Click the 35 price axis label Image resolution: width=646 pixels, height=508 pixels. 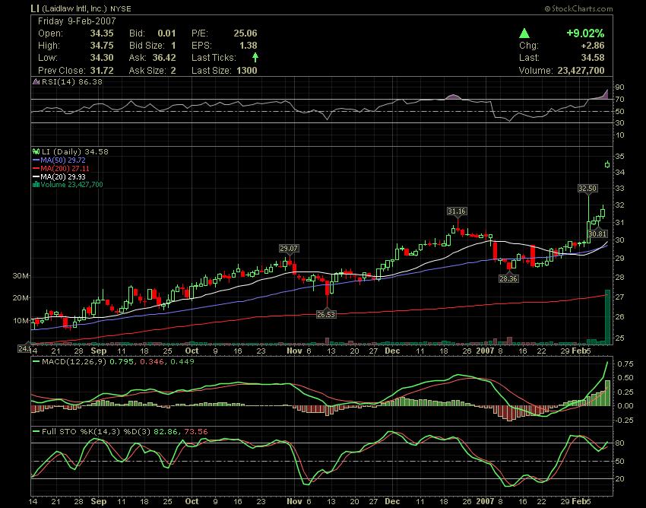[x=620, y=156]
